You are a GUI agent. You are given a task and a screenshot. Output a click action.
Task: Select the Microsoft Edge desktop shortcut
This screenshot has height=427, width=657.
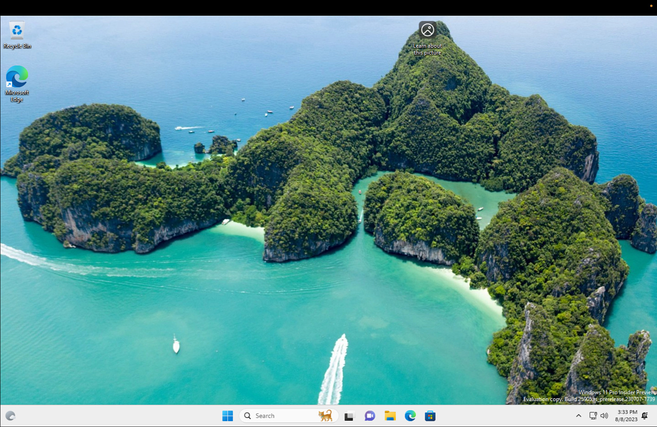[17, 84]
